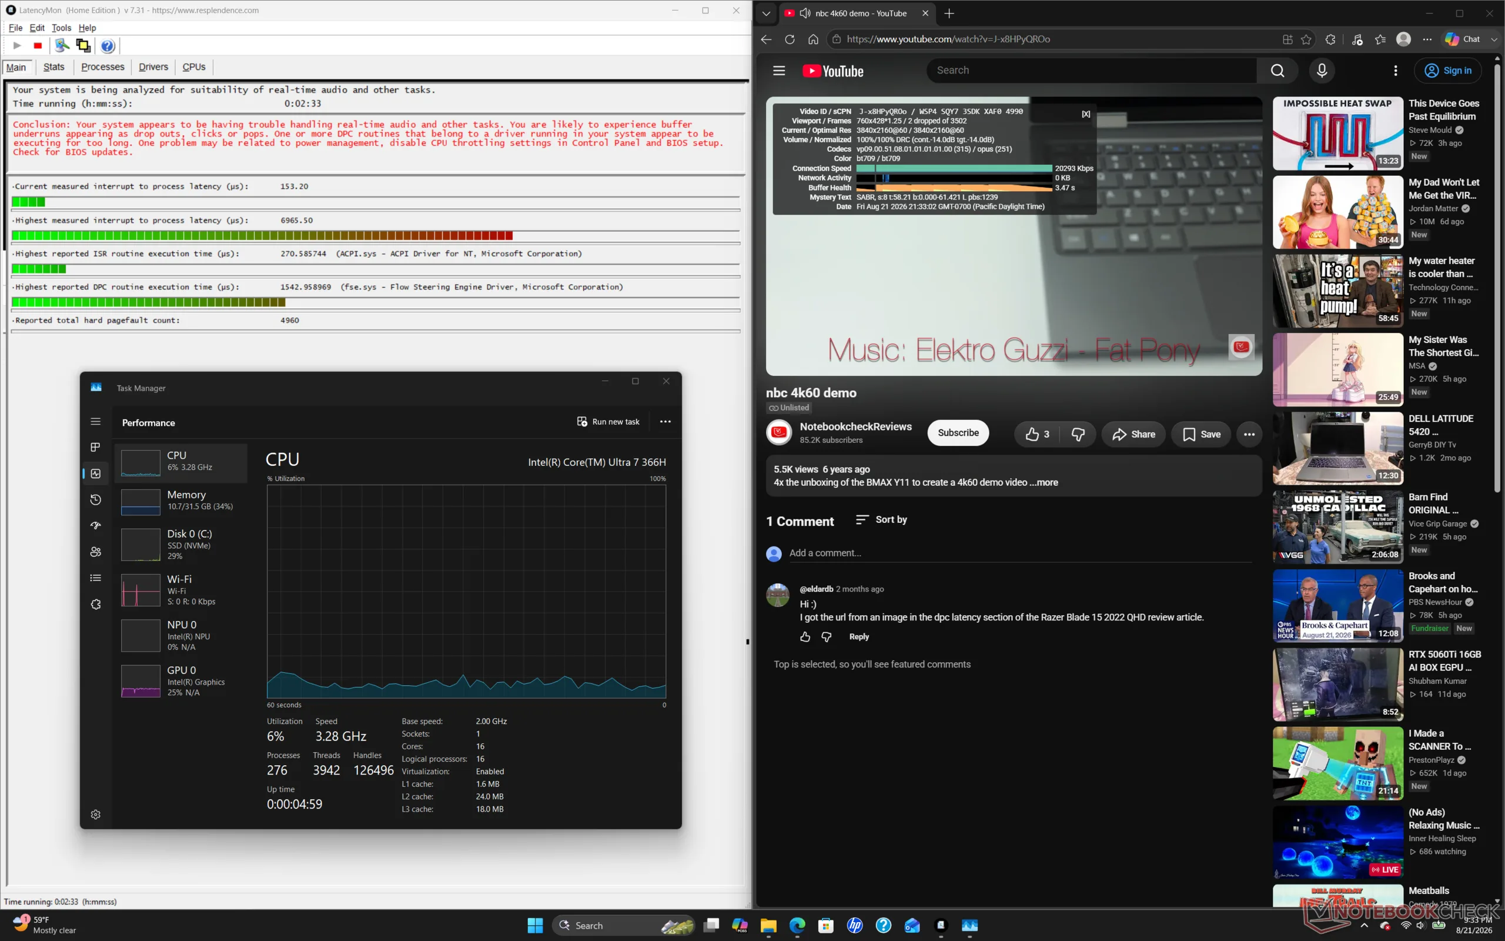Save the video to a playlist
Image resolution: width=1505 pixels, height=941 pixels.
coord(1202,435)
